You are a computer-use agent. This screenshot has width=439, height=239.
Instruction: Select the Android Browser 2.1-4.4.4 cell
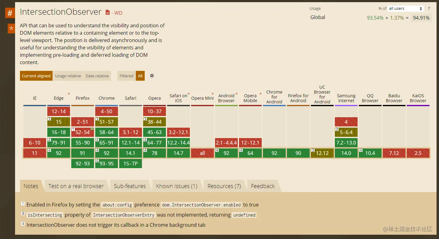226,143
